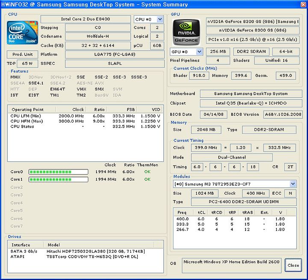
Task: Click the Close button
Action: pyautogui.click(x=293, y=265)
